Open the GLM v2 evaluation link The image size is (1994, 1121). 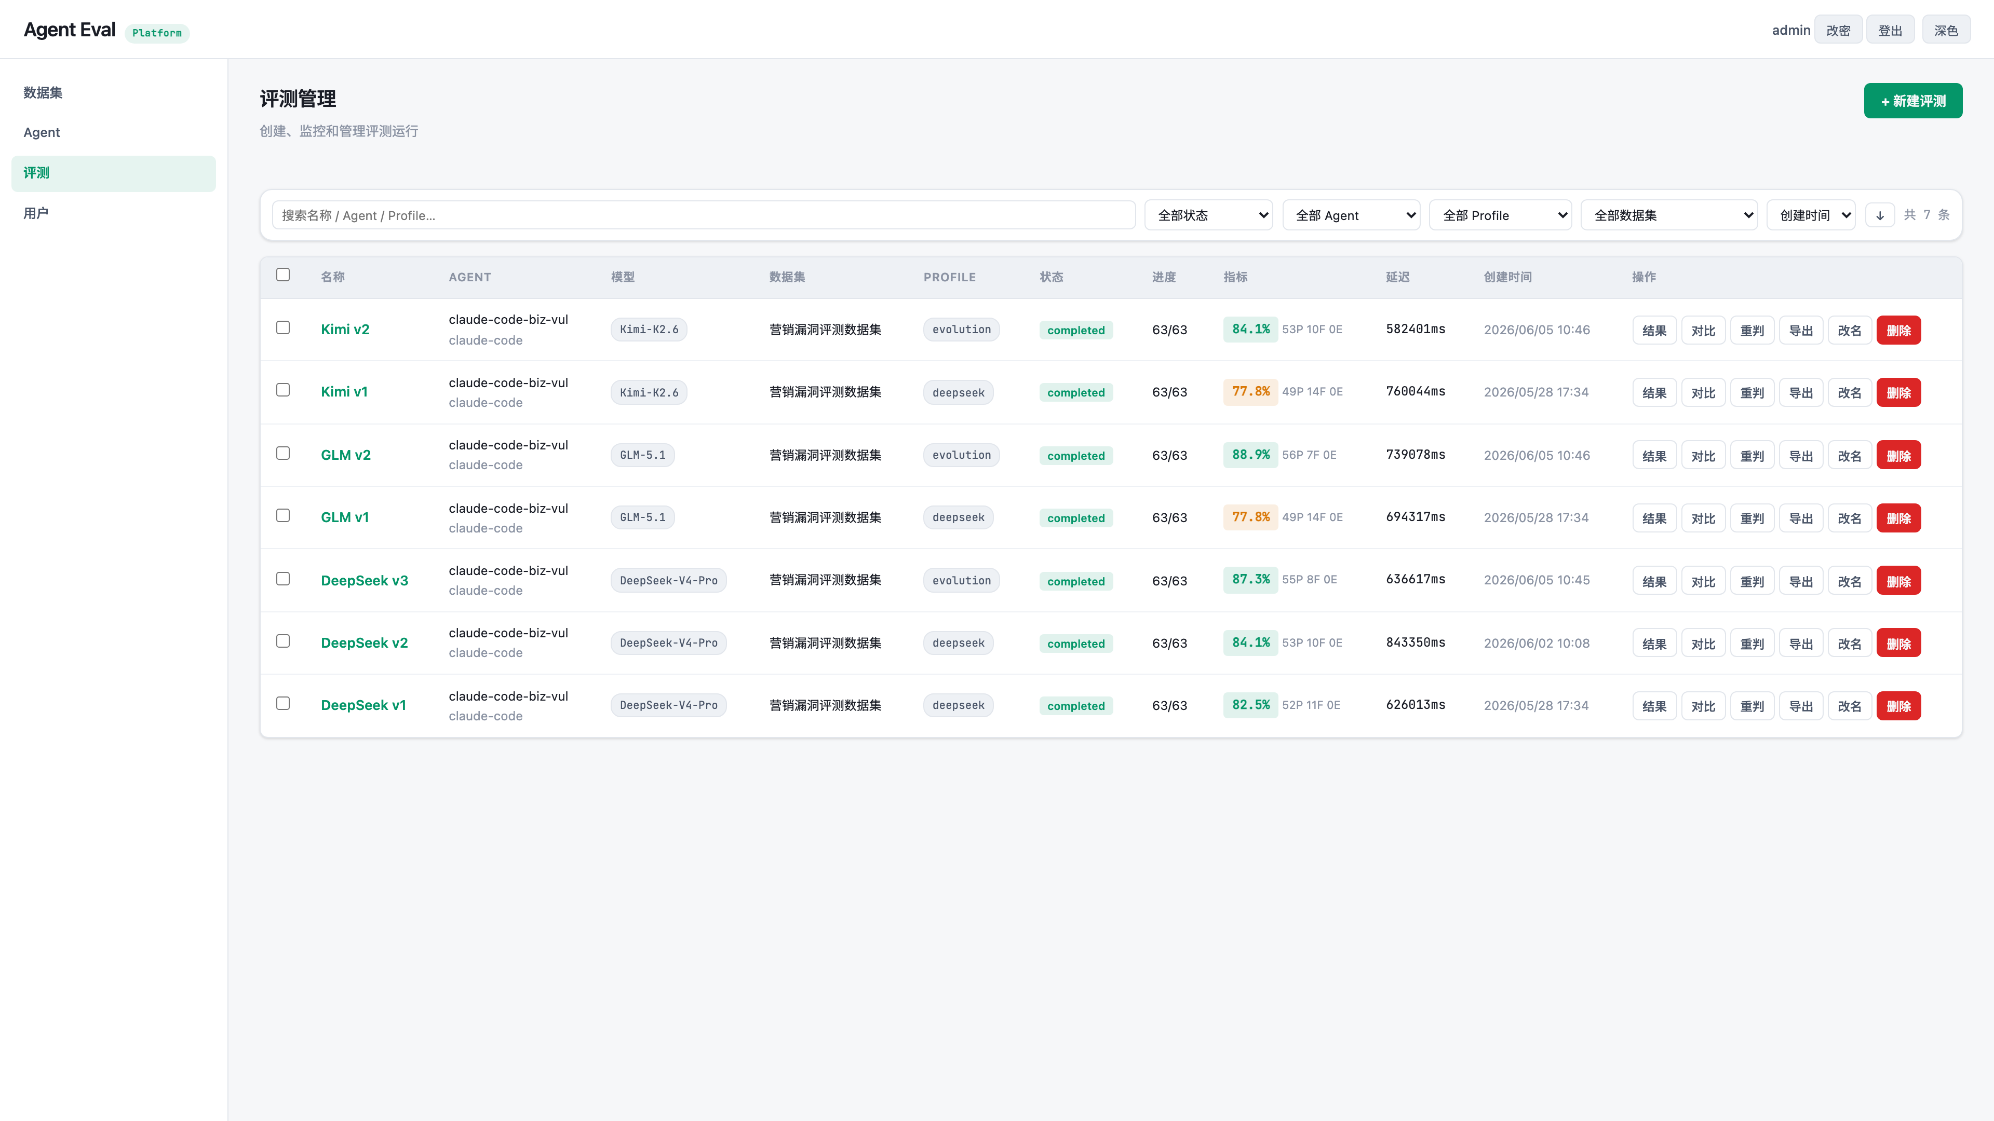[346, 456]
